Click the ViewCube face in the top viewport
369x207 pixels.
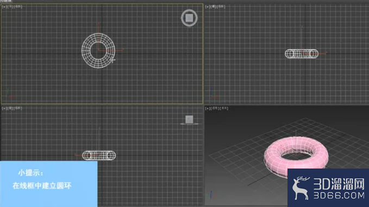(189, 18)
